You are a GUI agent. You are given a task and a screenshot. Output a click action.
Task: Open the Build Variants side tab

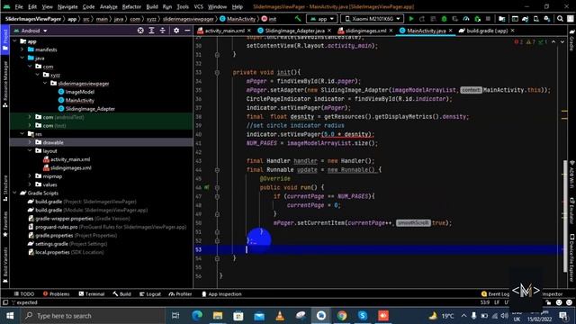click(5, 265)
